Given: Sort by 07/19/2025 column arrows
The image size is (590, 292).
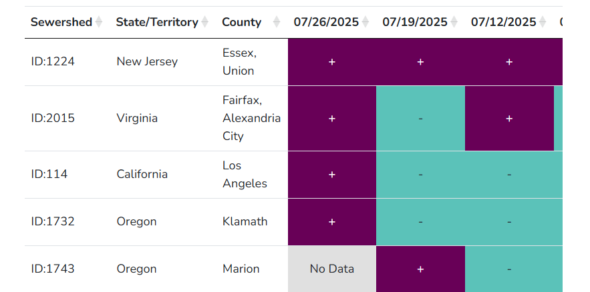Looking at the screenshot, I should point(454,22).
